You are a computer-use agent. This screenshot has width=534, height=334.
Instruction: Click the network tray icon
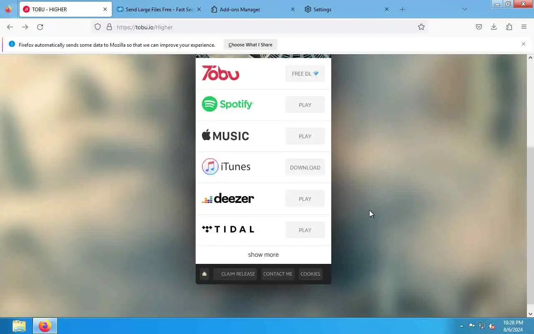pyautogui.click(x=482, y=326)
